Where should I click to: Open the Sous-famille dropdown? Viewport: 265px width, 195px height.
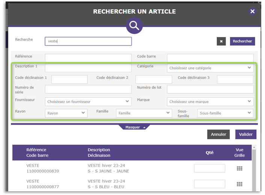point(225,113)
